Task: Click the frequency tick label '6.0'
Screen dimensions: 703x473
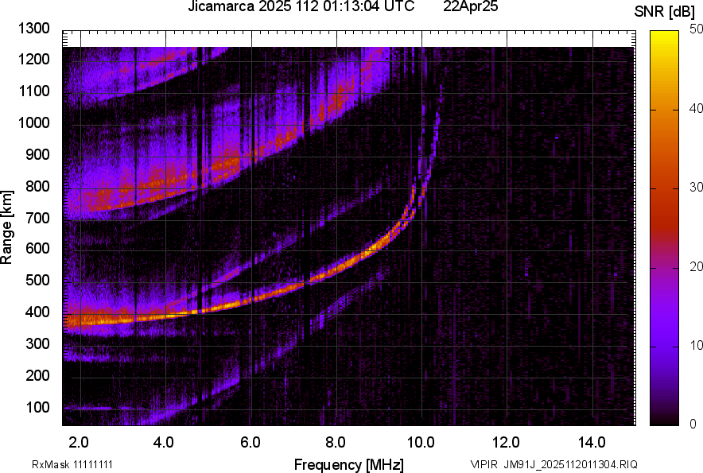Action: tap(251, 443)
